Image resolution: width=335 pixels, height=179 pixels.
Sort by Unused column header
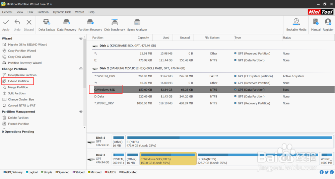click(183, 37)
